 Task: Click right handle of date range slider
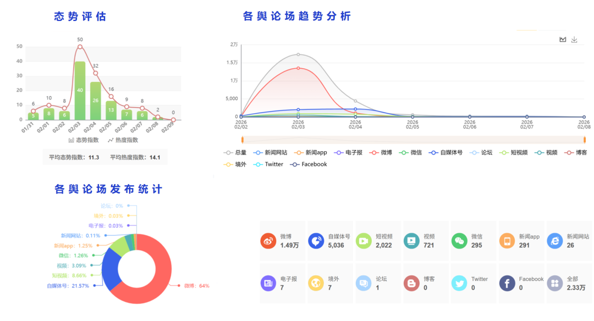(x=585, y=140)
